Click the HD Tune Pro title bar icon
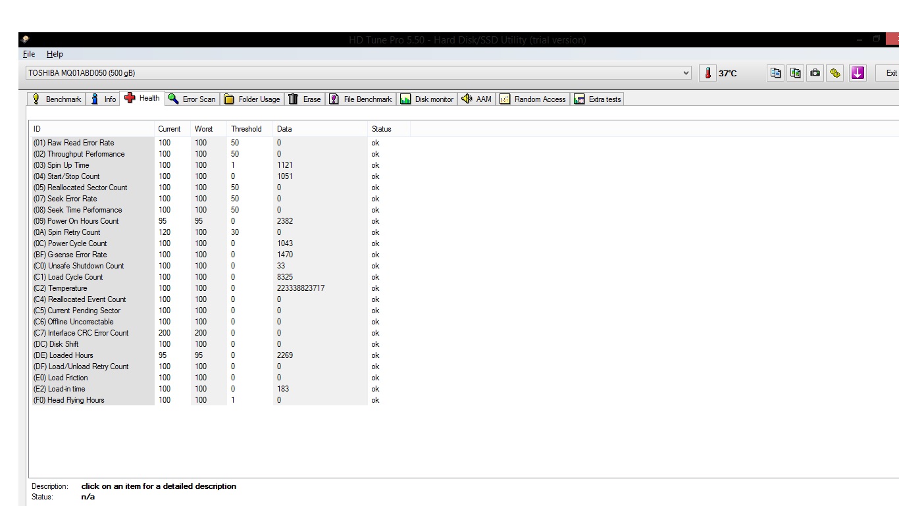The height and width of the screenshot is (506, 899). point(25,39)
